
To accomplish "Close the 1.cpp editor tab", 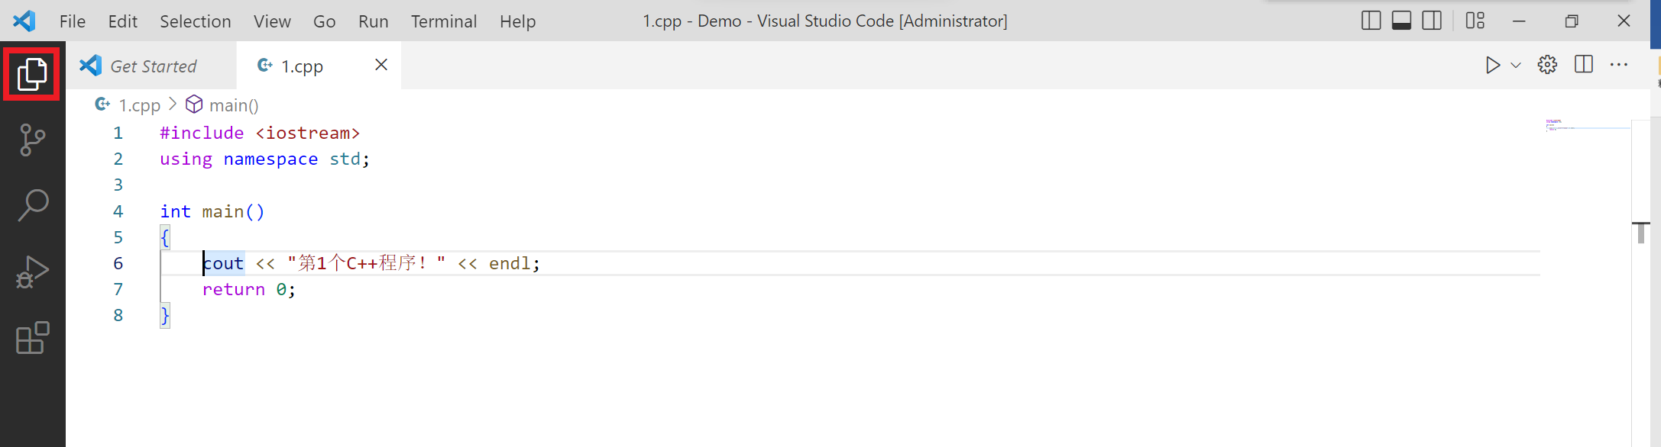I will click(x=381, y=66).
